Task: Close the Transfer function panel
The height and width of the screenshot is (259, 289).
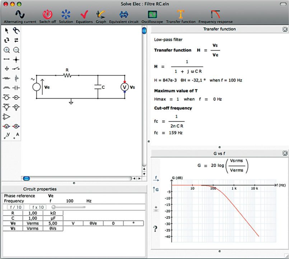Action: 285,29
